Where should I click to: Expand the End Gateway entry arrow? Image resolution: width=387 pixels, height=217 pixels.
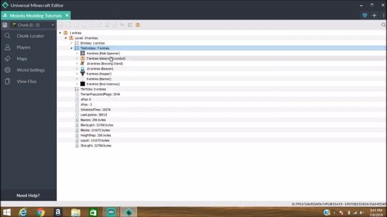(x=77, y=84)
